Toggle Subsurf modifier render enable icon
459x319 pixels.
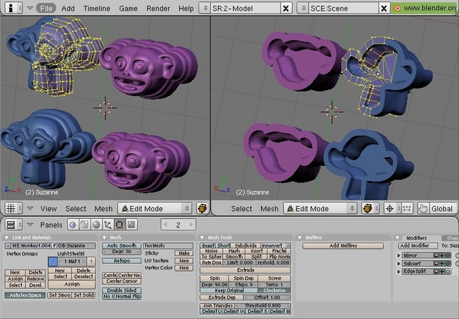436,263
